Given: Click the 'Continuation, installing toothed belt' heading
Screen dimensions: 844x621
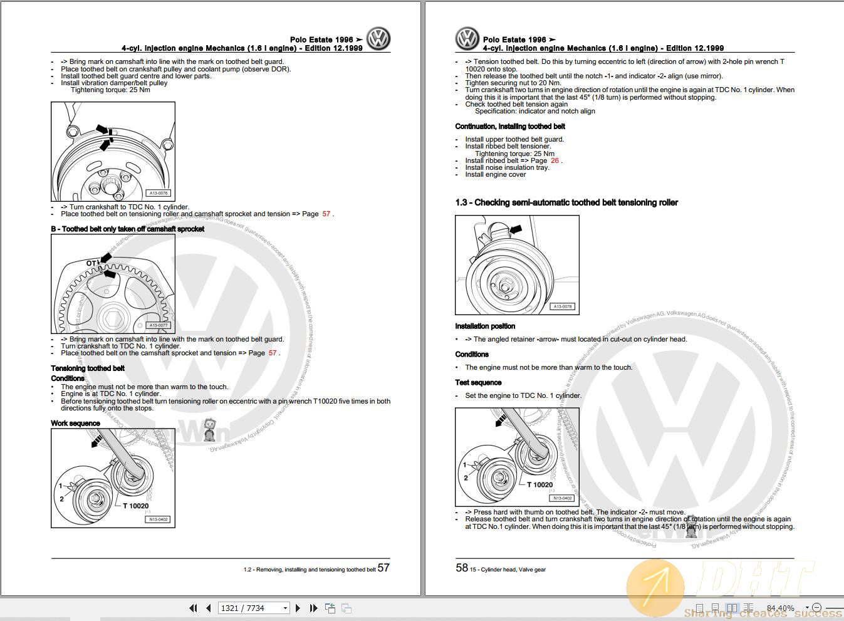Looking at the screenshot, I should click(x=510, y=126).
